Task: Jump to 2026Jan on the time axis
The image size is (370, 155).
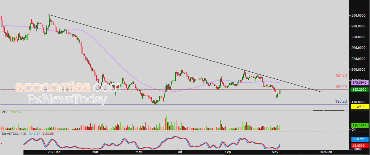Action: (x=326, y=152)
